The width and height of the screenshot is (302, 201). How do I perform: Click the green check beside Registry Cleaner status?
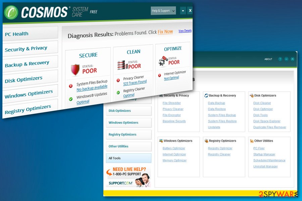click(x=118, y=92)
